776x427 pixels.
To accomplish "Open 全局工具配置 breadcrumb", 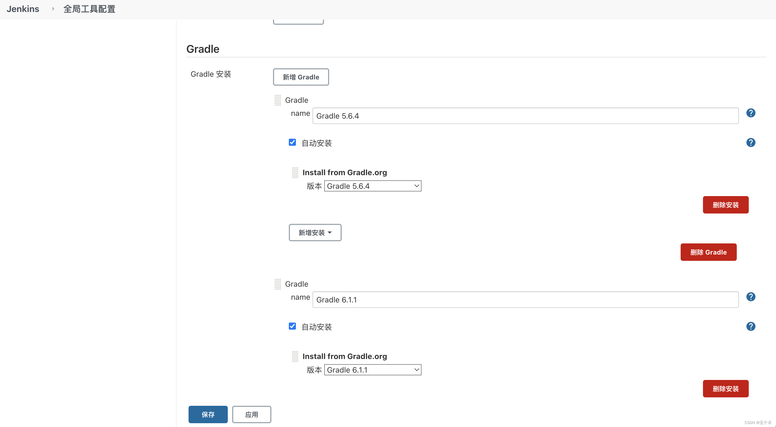I will [x=89, y=9].
